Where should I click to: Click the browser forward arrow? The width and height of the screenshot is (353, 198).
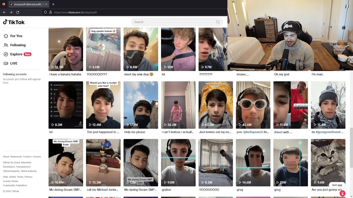11,12
